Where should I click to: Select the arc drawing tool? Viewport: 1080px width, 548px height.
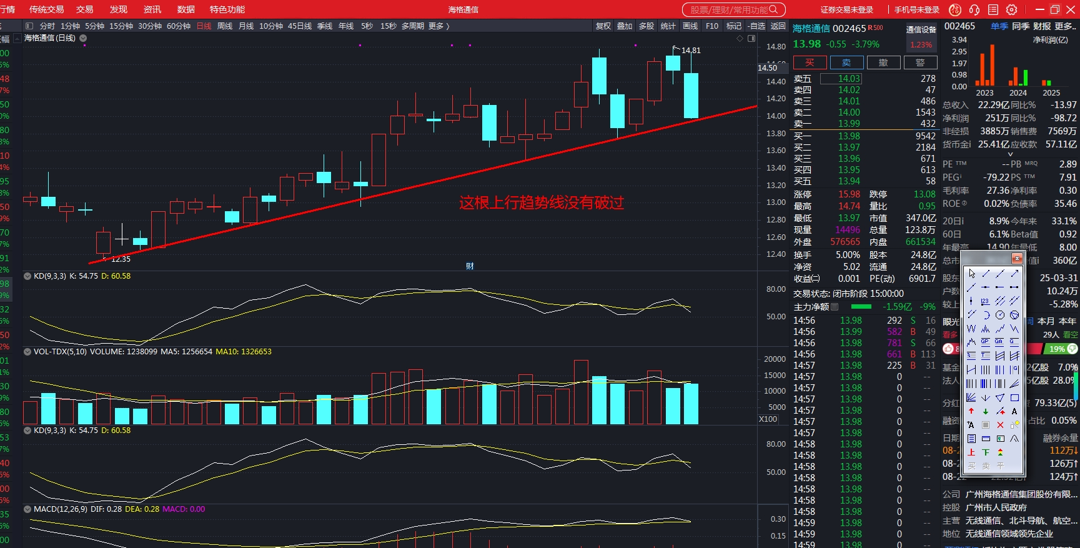pyautogui.click(x=986, y=315)
